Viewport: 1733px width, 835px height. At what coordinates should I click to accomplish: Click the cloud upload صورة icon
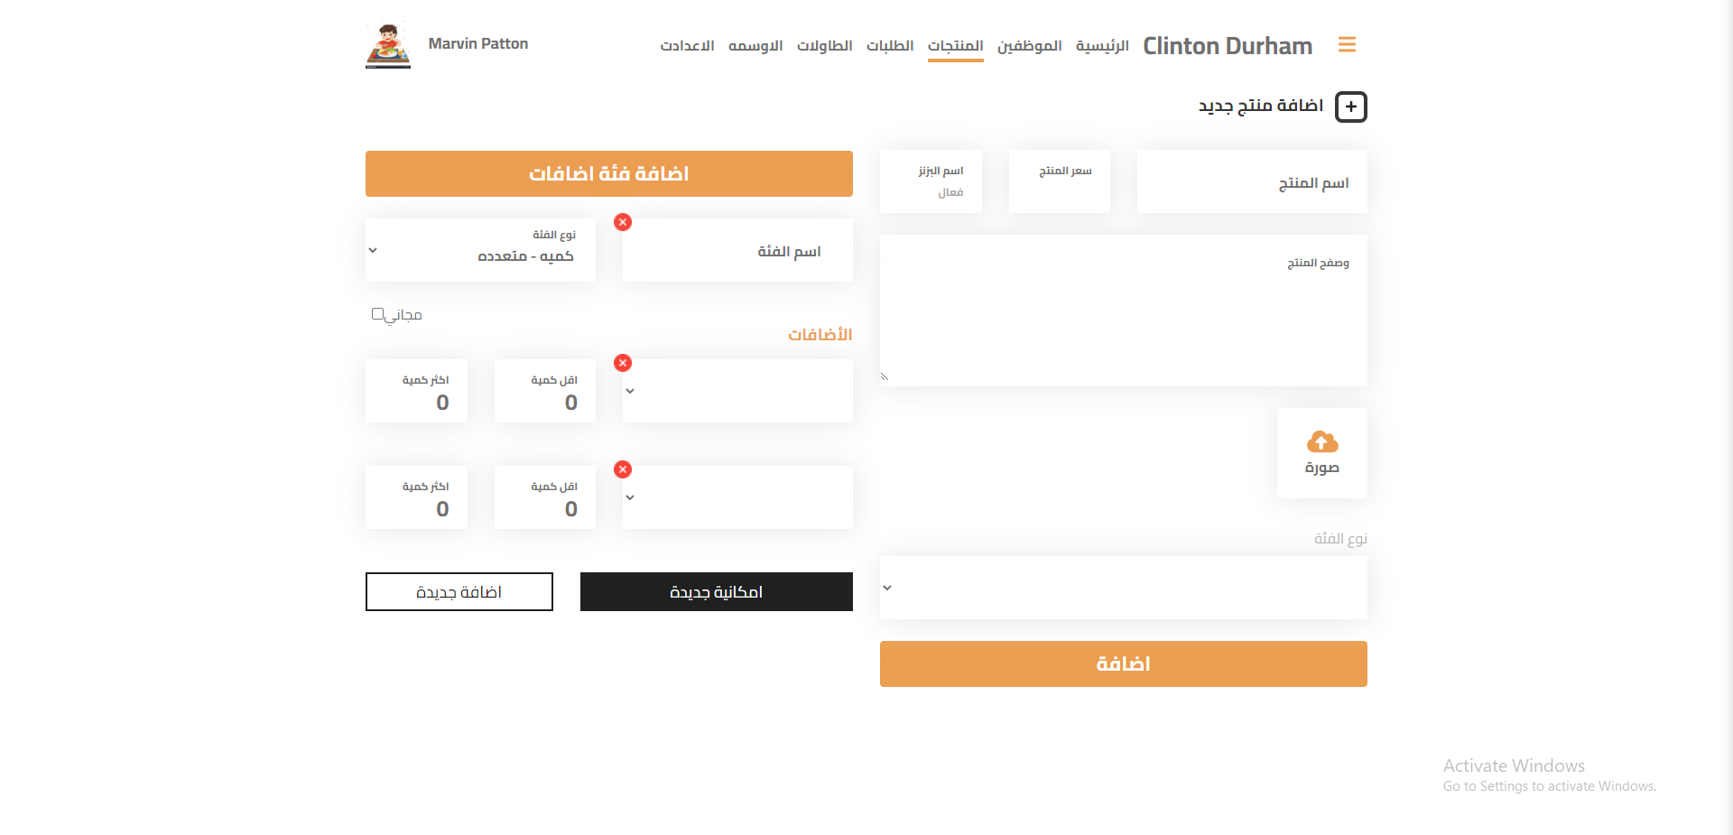point(1321,443)
